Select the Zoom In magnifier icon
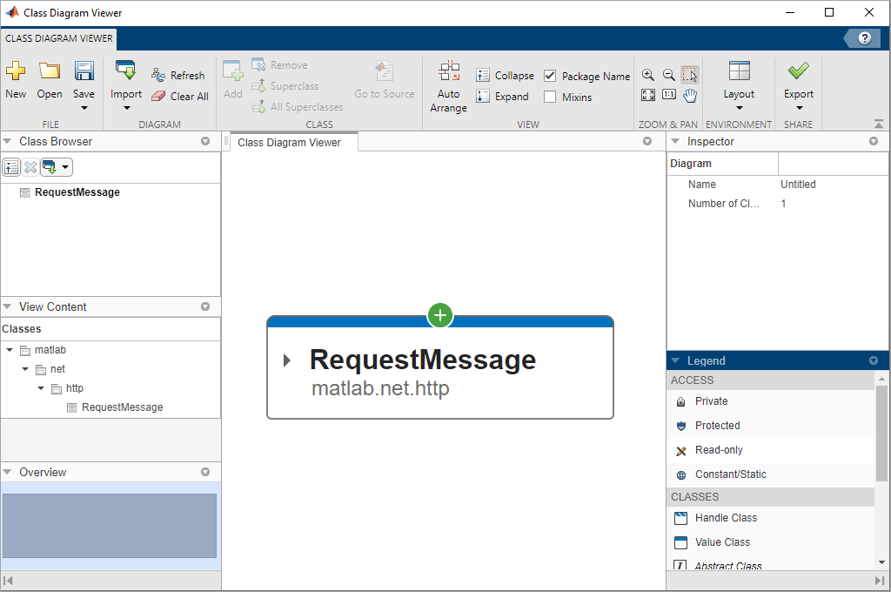Screen dimensions: 891x592 pos(647,75)
